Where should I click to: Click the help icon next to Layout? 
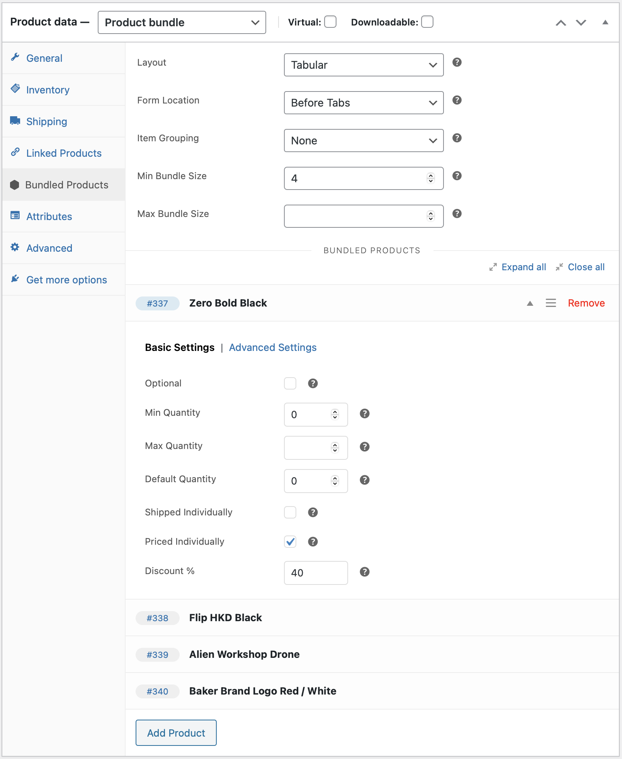457,62
